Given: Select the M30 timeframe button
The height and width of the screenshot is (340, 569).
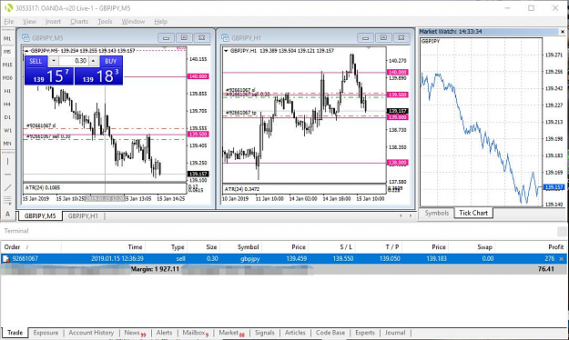Looking at the screenshot, I should pyautogui.click(x=7, y=77).
